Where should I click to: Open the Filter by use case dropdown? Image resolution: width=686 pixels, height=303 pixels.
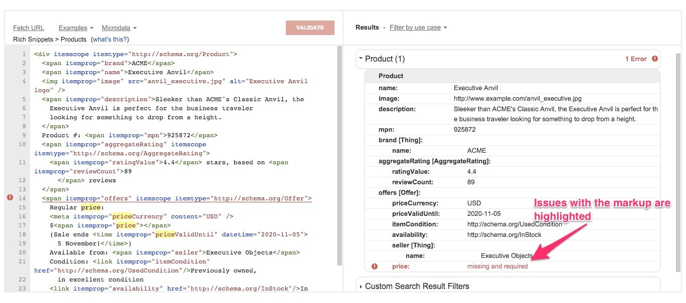pyautogui.click(x=418, y=28)
